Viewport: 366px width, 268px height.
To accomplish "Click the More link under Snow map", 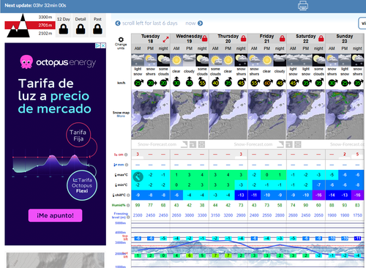I will 121,116.
